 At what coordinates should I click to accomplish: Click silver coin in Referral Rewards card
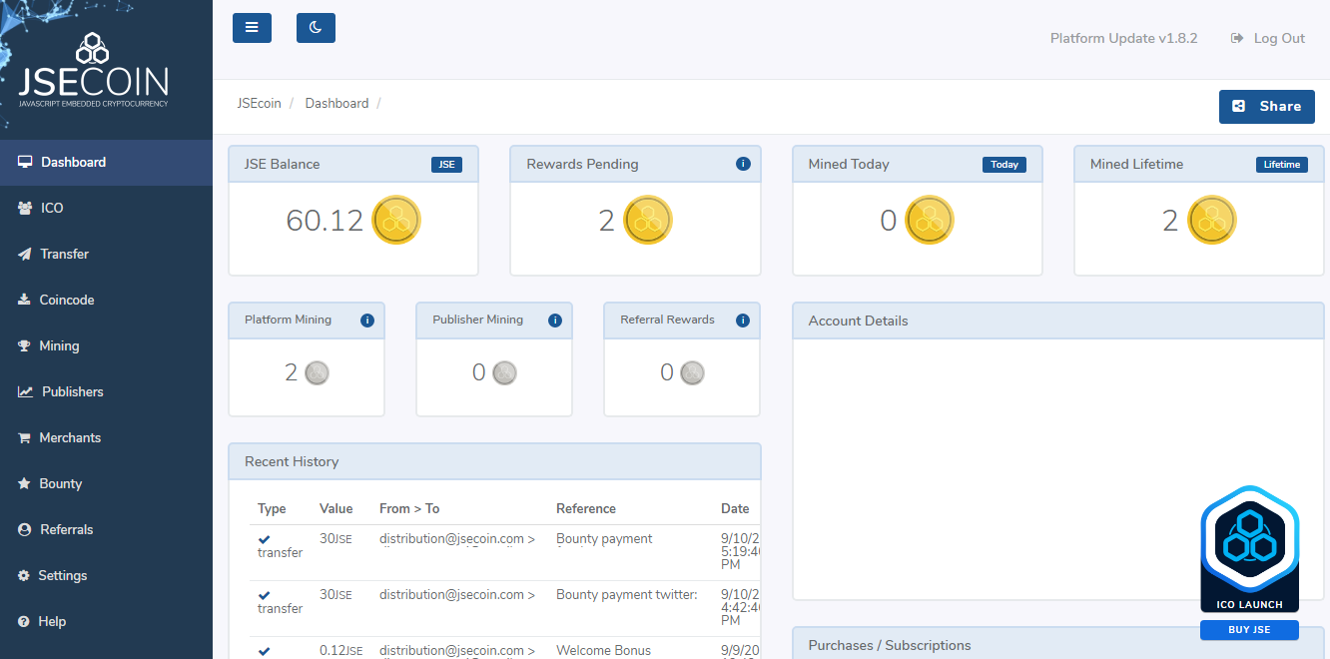click(x=692, y=372)
